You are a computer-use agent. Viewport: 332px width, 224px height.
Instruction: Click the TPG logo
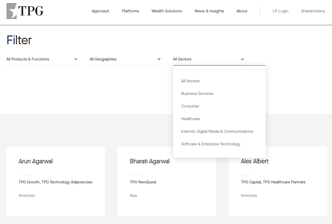click(25, 11)
